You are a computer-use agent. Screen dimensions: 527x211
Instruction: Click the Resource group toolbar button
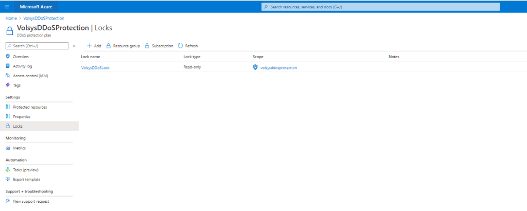[123, 46]
